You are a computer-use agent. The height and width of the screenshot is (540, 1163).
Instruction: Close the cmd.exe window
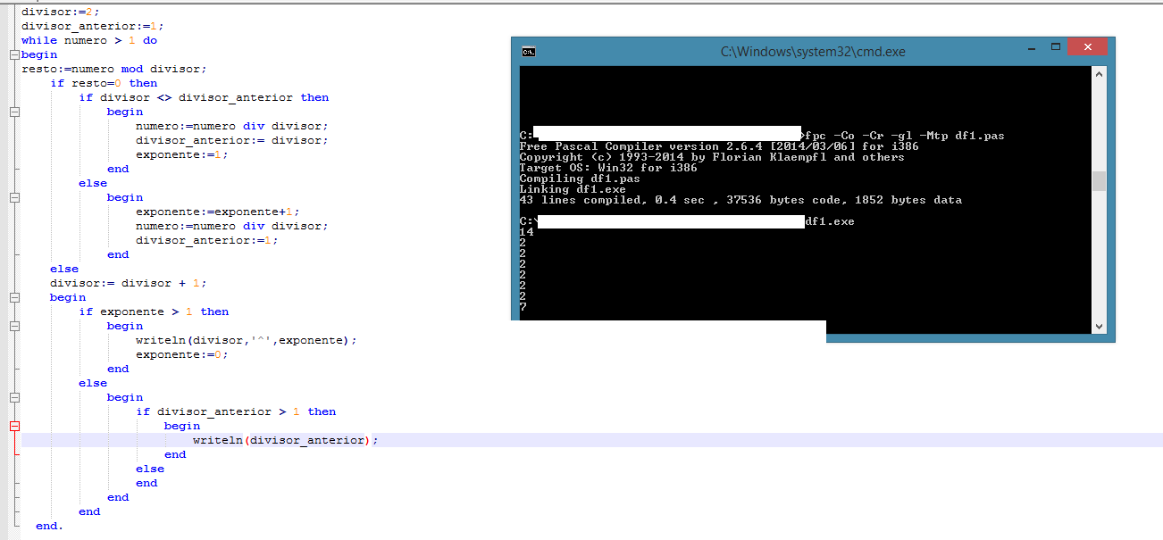pos(1087,46)
